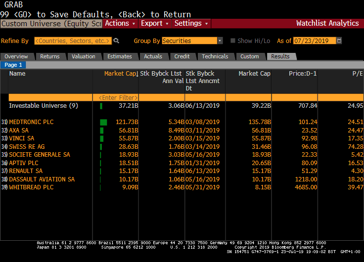364x262 pixels.
Task: Open the WHITBREAD PLC security row
Action: (31, 187)
